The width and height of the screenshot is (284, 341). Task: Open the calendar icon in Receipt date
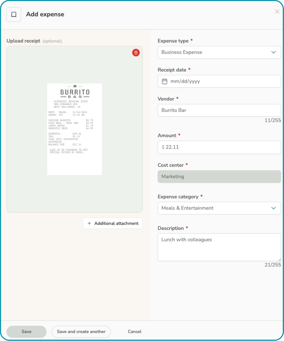(165, 82)
